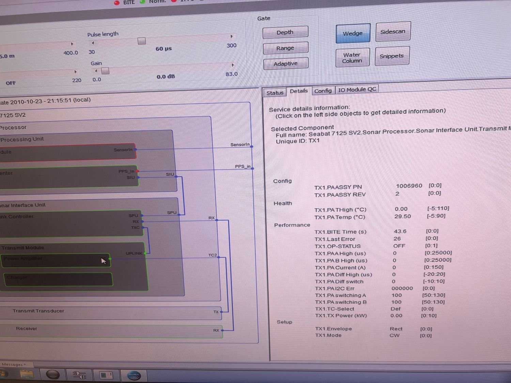Click the TX1.TX Power (kW) row label
Screen dimensions: 511x383
[341, 316]
